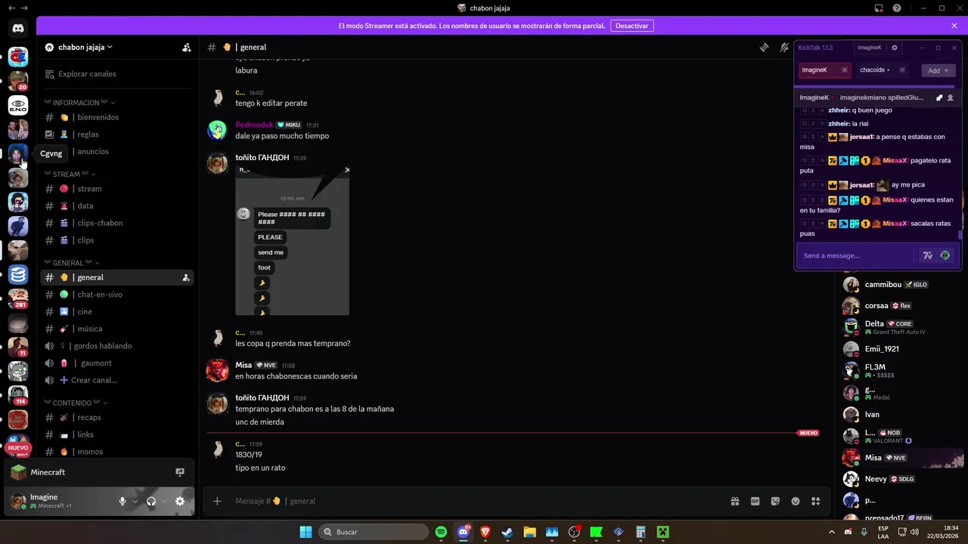Click the Windows Start button
Screen dimensions: 968x544
(306, 532)
